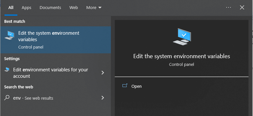The image size is (253, 116).
Task: Open the three-dot options menu
Action: [229, 7]
